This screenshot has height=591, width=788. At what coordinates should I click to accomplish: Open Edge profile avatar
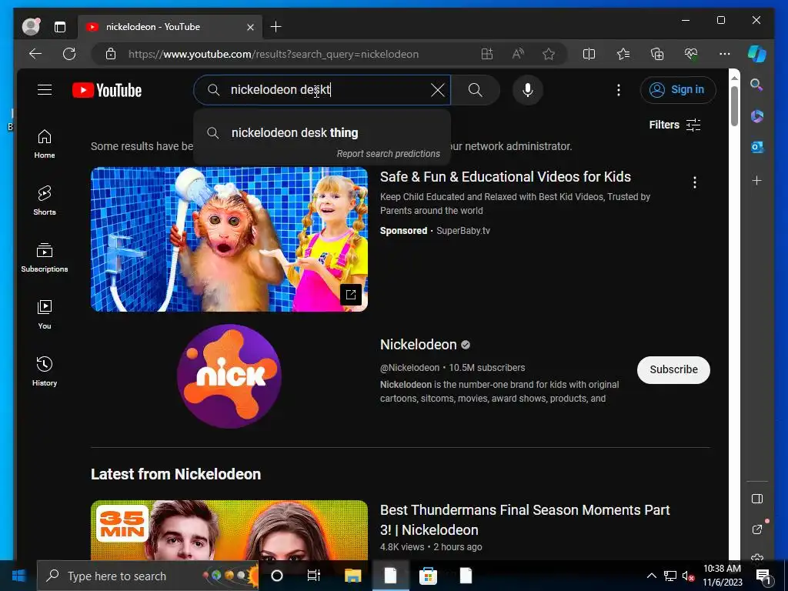pos(31,27)
